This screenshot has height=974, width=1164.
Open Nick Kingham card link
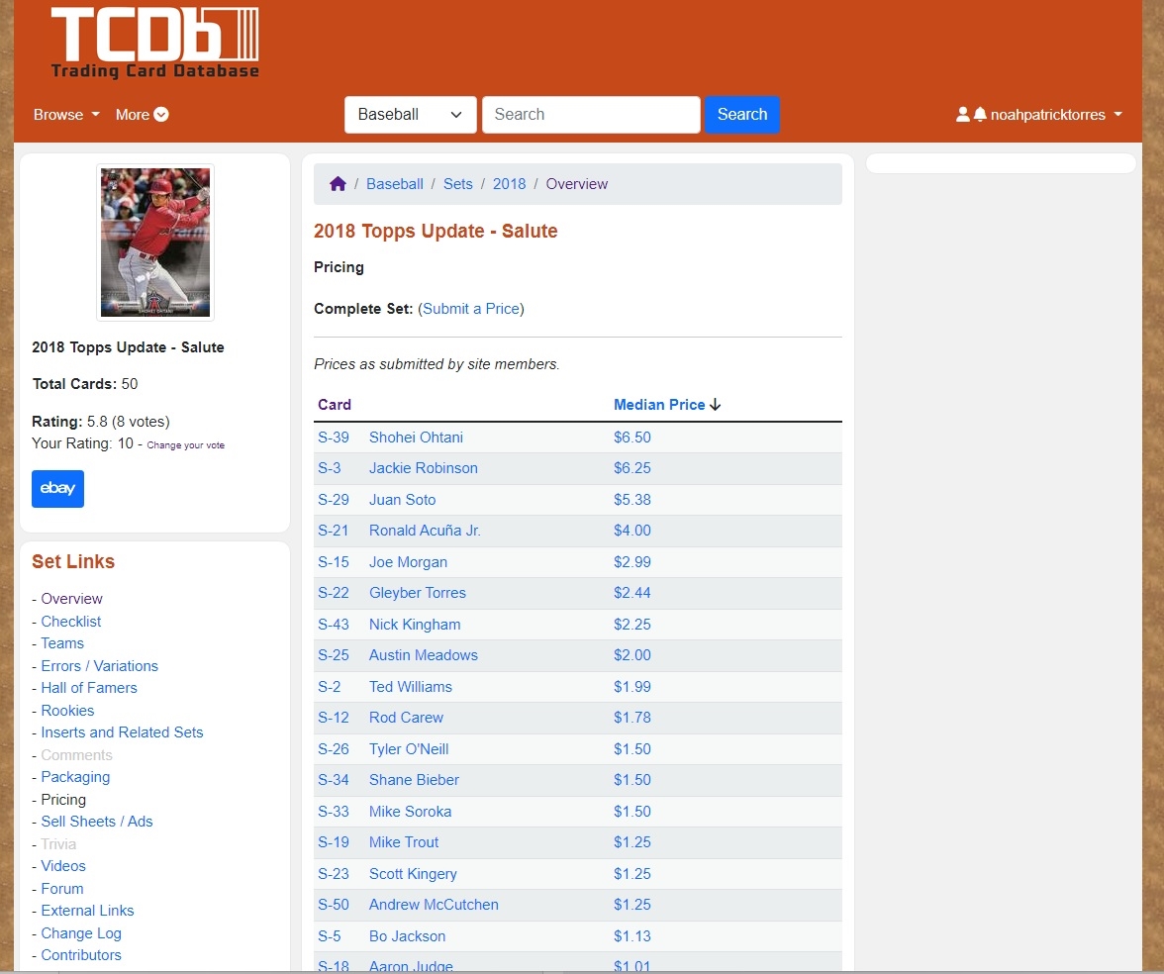click(415, 625)
